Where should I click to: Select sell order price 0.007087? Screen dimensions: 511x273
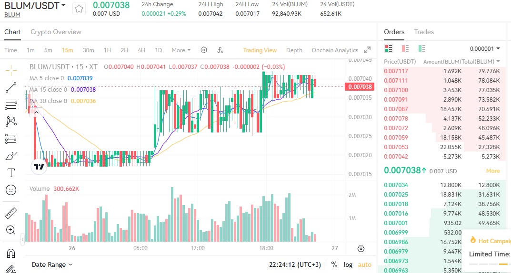(x=396, y=109)
